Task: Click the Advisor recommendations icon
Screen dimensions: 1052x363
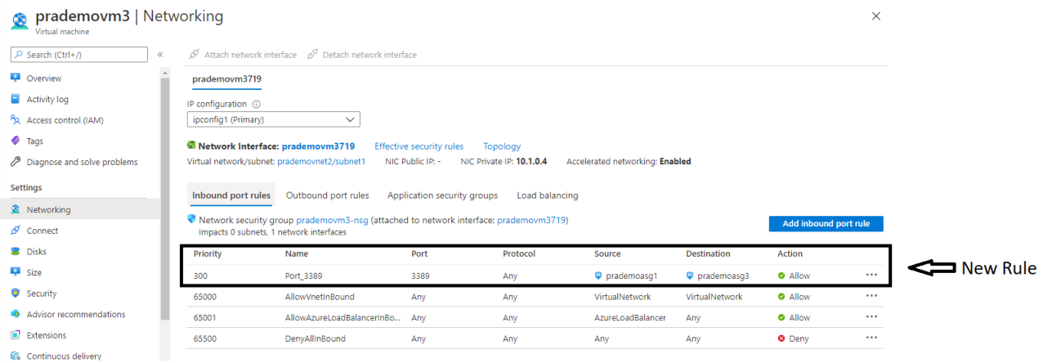Action: point(16,314)
